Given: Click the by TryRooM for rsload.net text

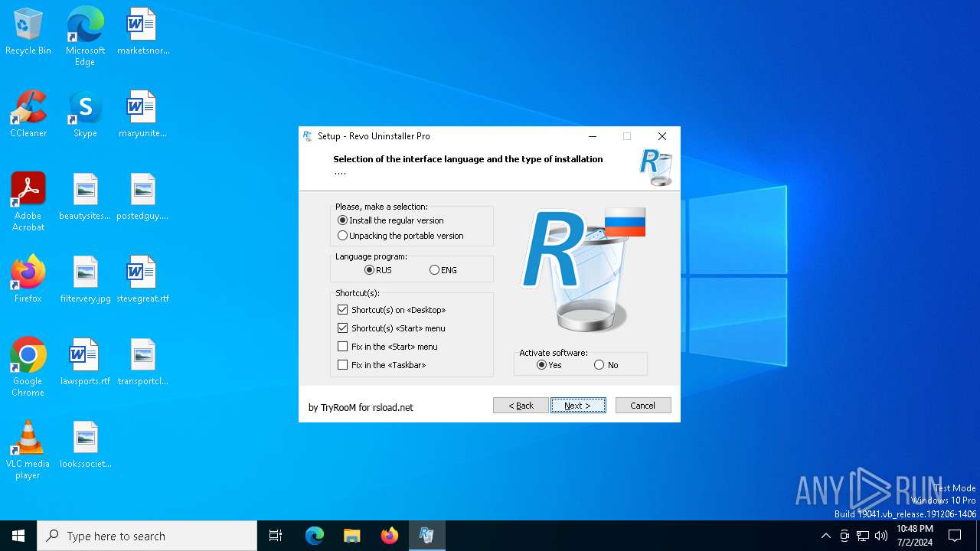Looking at the screenshot, I should (x=361, y=407).
